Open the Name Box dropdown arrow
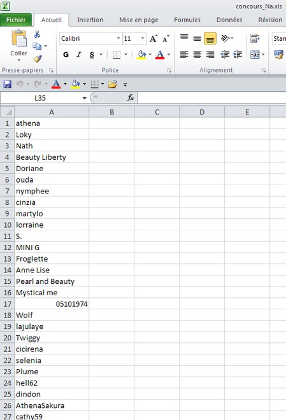The image size is (286, 420). click(84, 98)
